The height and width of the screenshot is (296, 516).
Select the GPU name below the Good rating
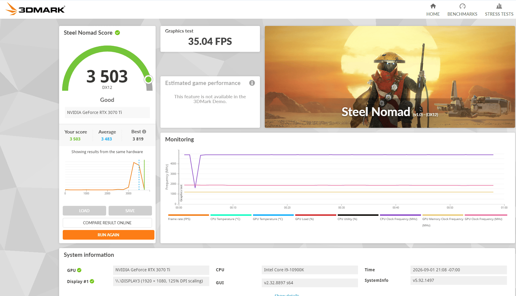[x=107, y=112]
